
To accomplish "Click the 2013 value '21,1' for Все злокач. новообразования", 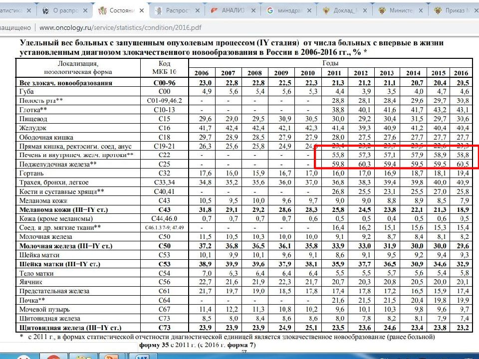I will [389, 83].
